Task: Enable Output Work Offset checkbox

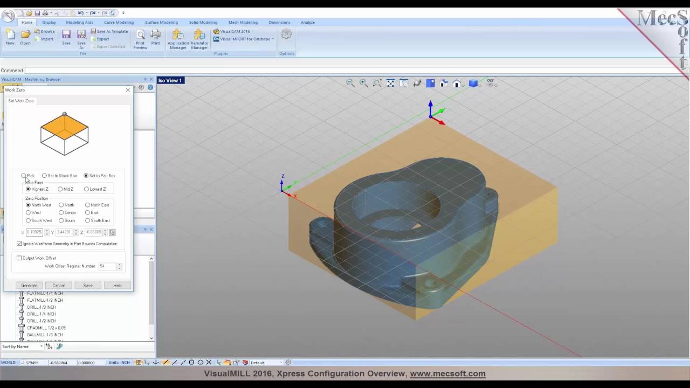Action: [x=19, y=258]
